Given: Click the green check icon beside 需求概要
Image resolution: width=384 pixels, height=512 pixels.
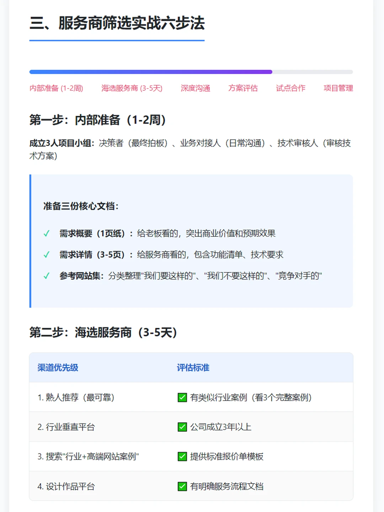Looking at the screenshot, I should point(47,234).
